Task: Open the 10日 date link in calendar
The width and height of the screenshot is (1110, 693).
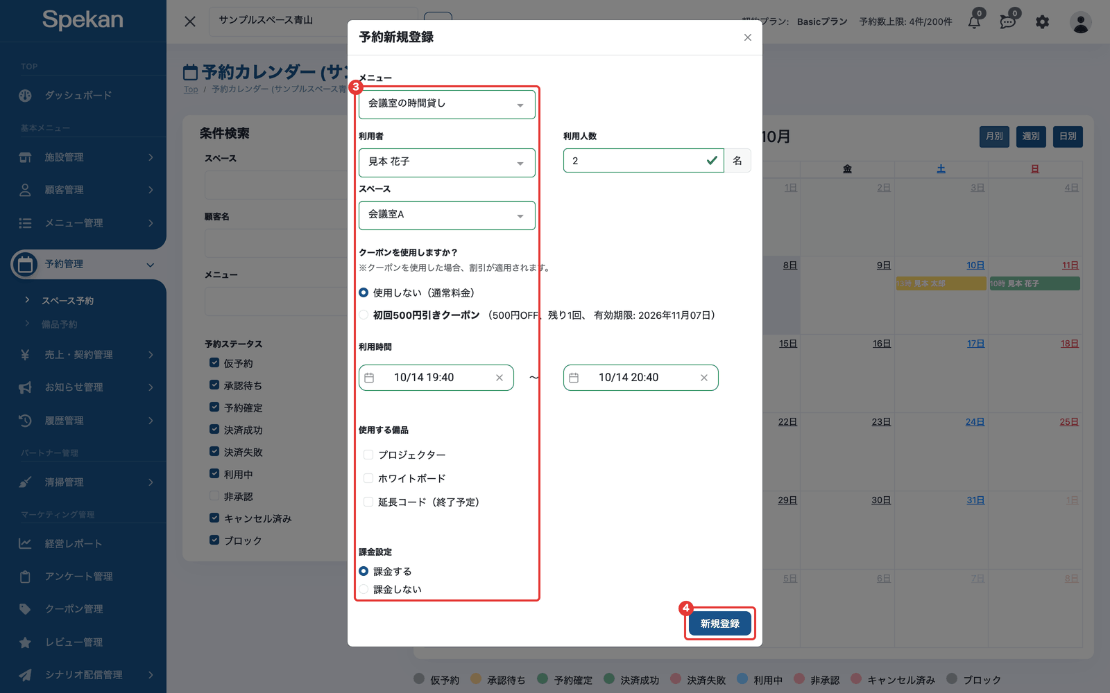Action: tap(975, 265)
